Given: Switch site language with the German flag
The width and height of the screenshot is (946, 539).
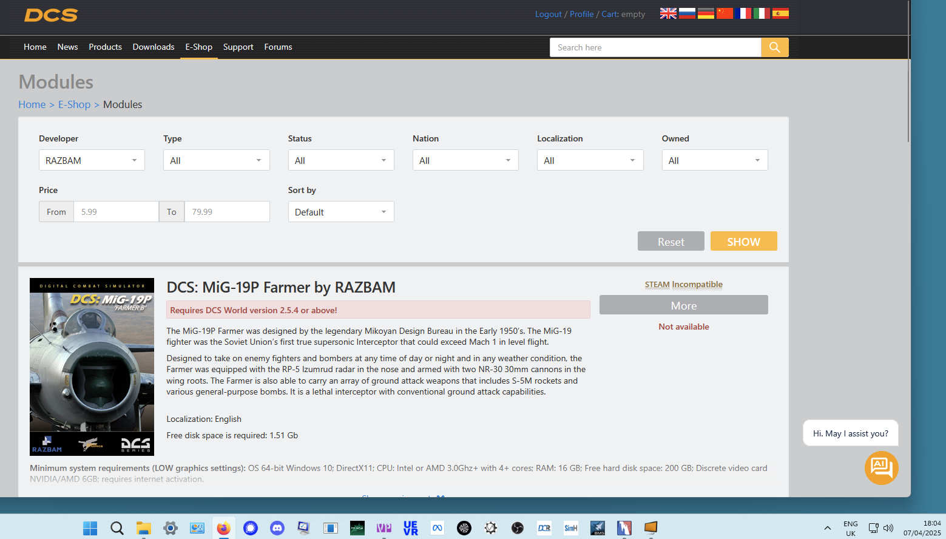Looking at the screenshot, I should pyautogui.click(x=706, y=13).
